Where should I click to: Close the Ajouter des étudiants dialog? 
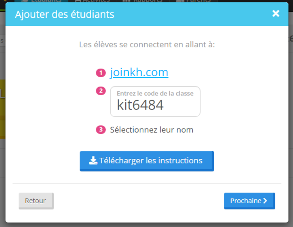click(276, 14)
